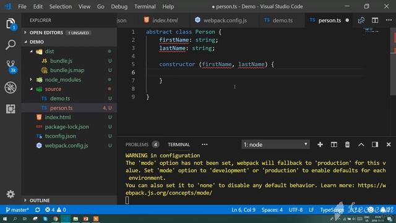Open tsconfig.json in the explorer

click(61, 136)
